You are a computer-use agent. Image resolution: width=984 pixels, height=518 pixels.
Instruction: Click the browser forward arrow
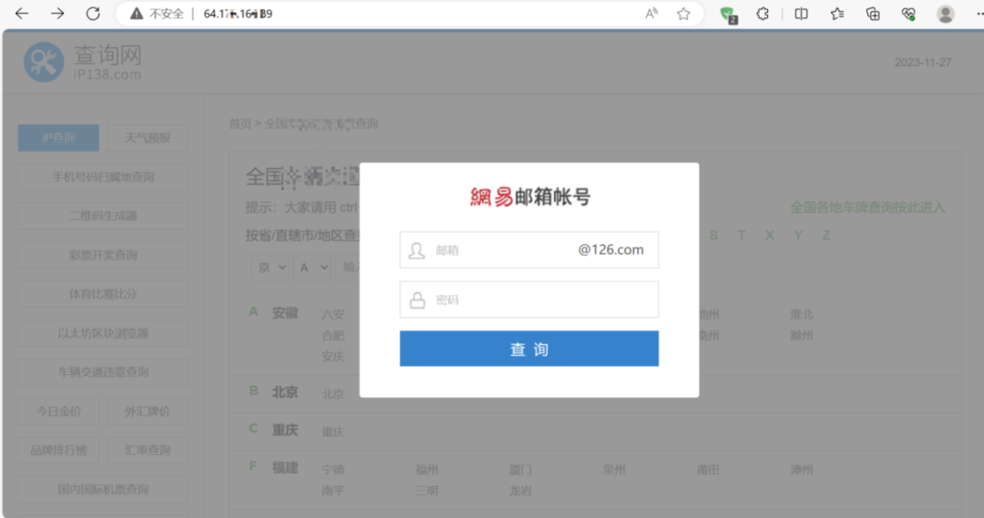[57, 13]
